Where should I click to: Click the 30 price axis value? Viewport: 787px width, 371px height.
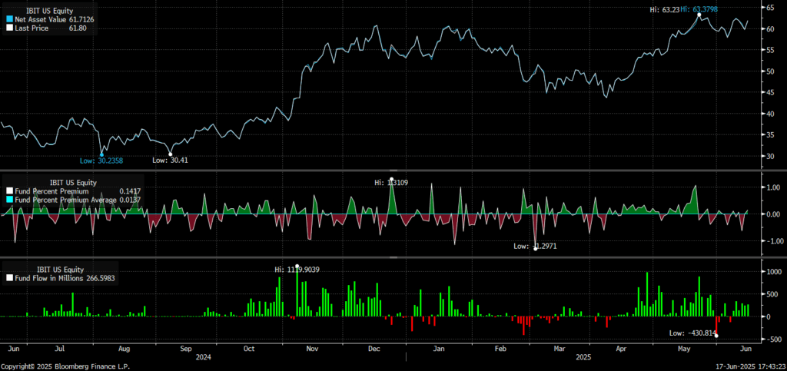tap(770, 156)
